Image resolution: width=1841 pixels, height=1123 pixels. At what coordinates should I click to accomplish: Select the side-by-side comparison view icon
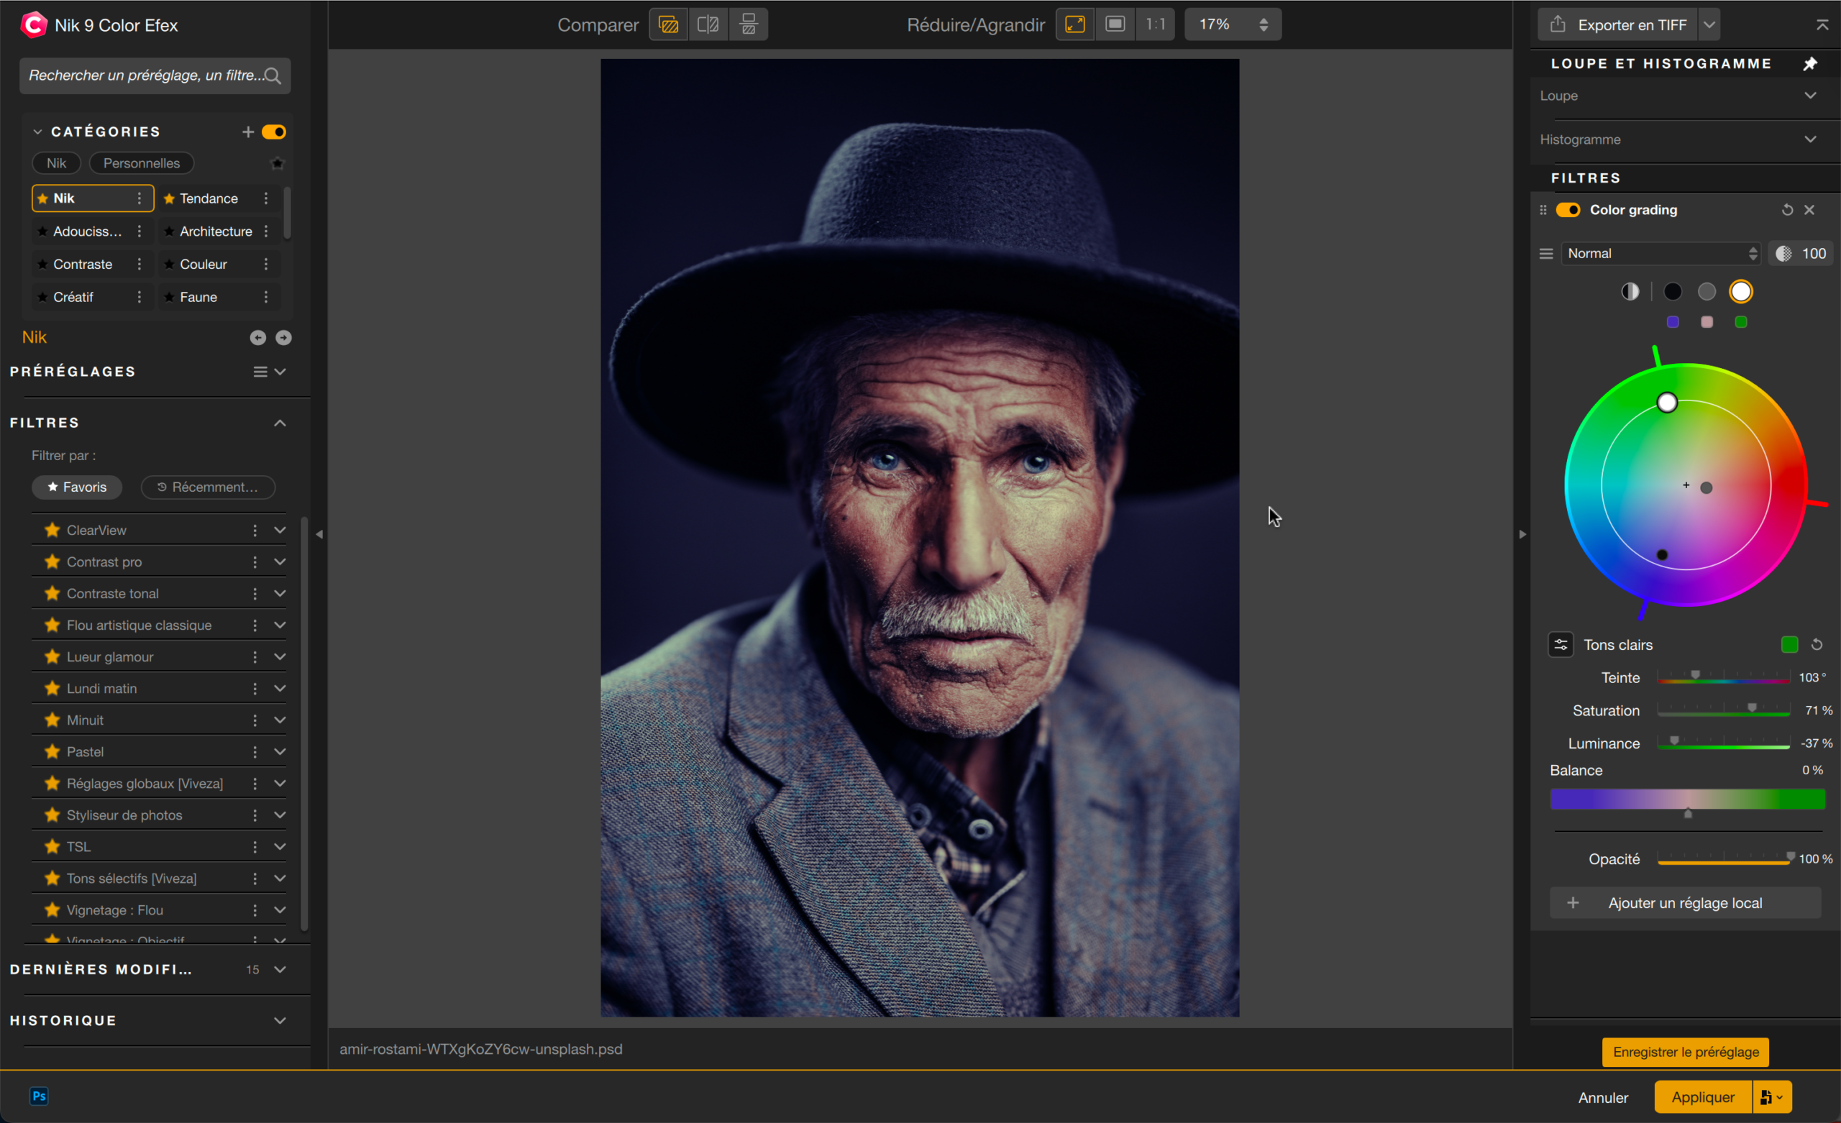pyautogui.click(x=708, y=24)
